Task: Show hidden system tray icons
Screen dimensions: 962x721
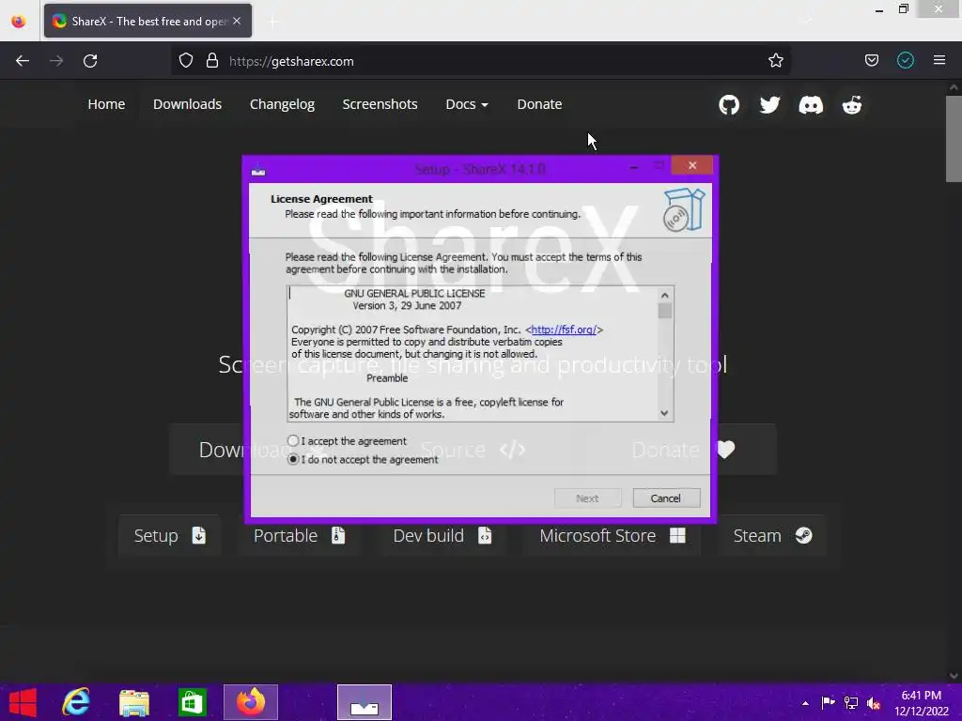Action: [x=805, y=703]
